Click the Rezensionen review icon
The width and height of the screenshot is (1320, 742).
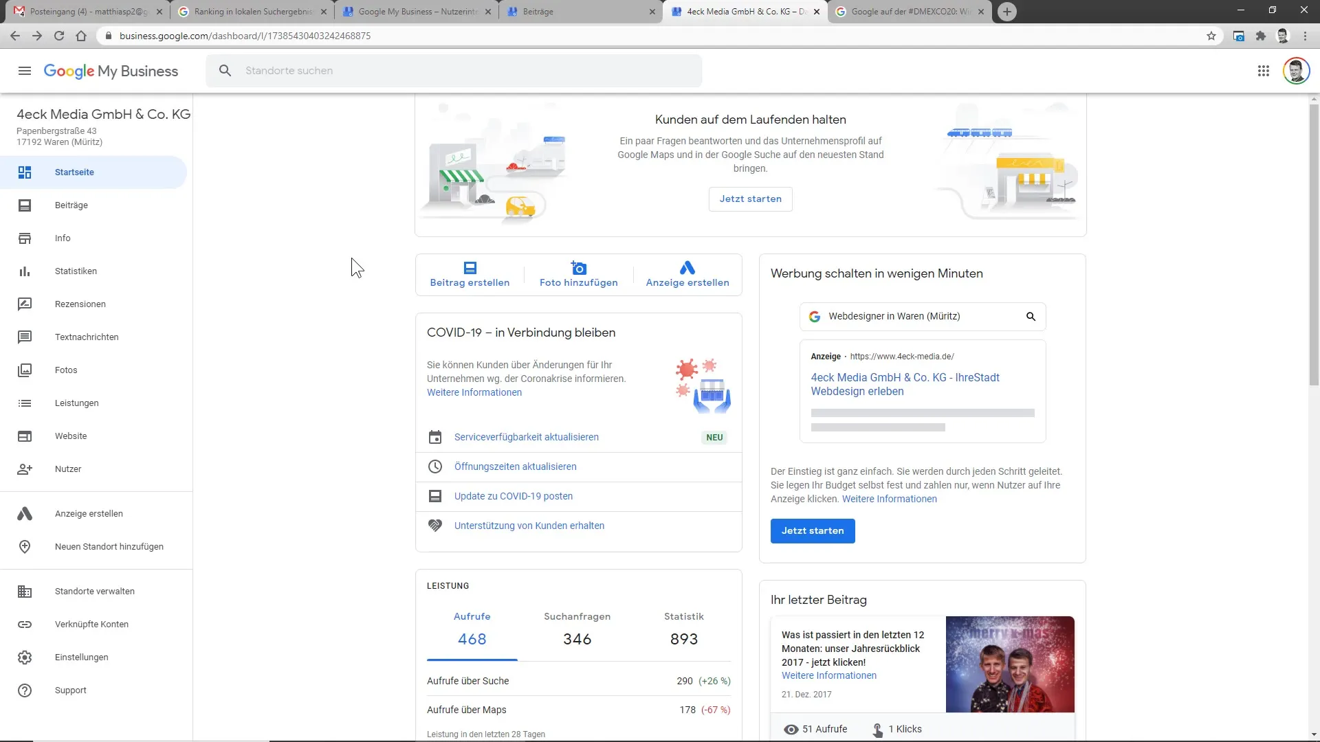(25, 304)
